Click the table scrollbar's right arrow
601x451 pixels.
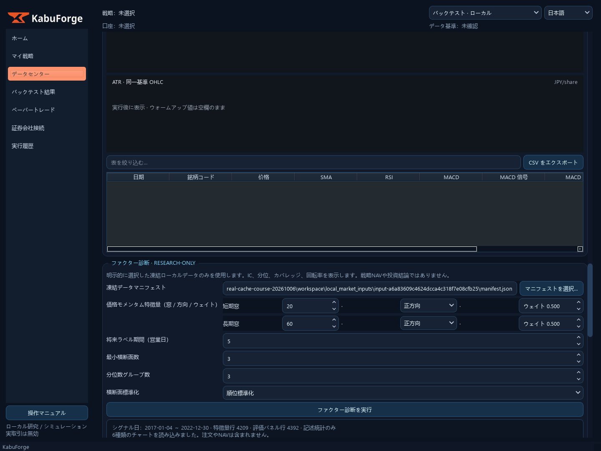pyautogui.click(x=580, y=249)
